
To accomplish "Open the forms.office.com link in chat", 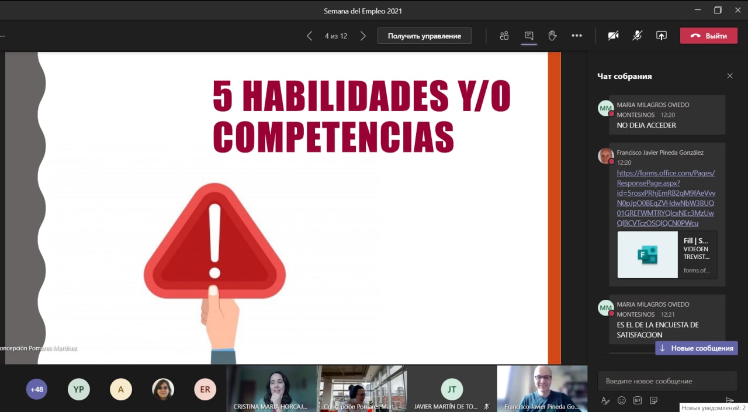I will click(666, 198).
